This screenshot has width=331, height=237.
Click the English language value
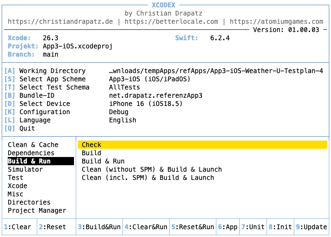pos(122,120)
